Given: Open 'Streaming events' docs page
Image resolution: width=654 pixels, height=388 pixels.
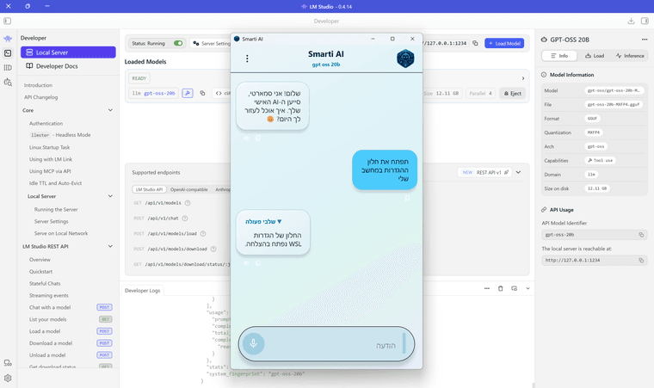Looking at the screenshot, I should coord(49,295).
